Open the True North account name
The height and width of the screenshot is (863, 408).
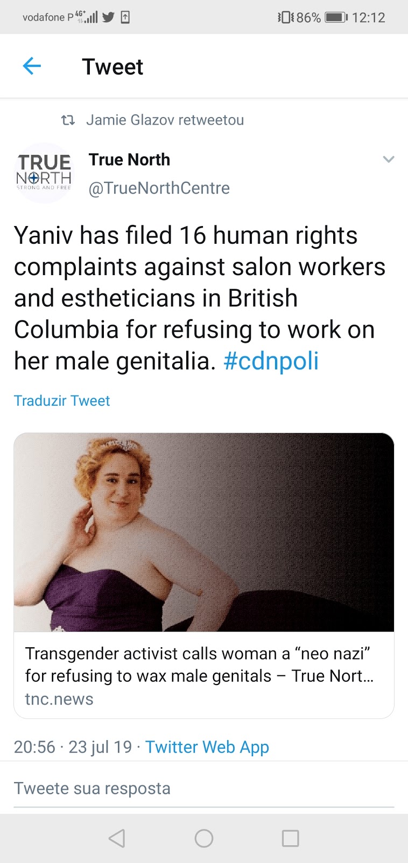129,160
